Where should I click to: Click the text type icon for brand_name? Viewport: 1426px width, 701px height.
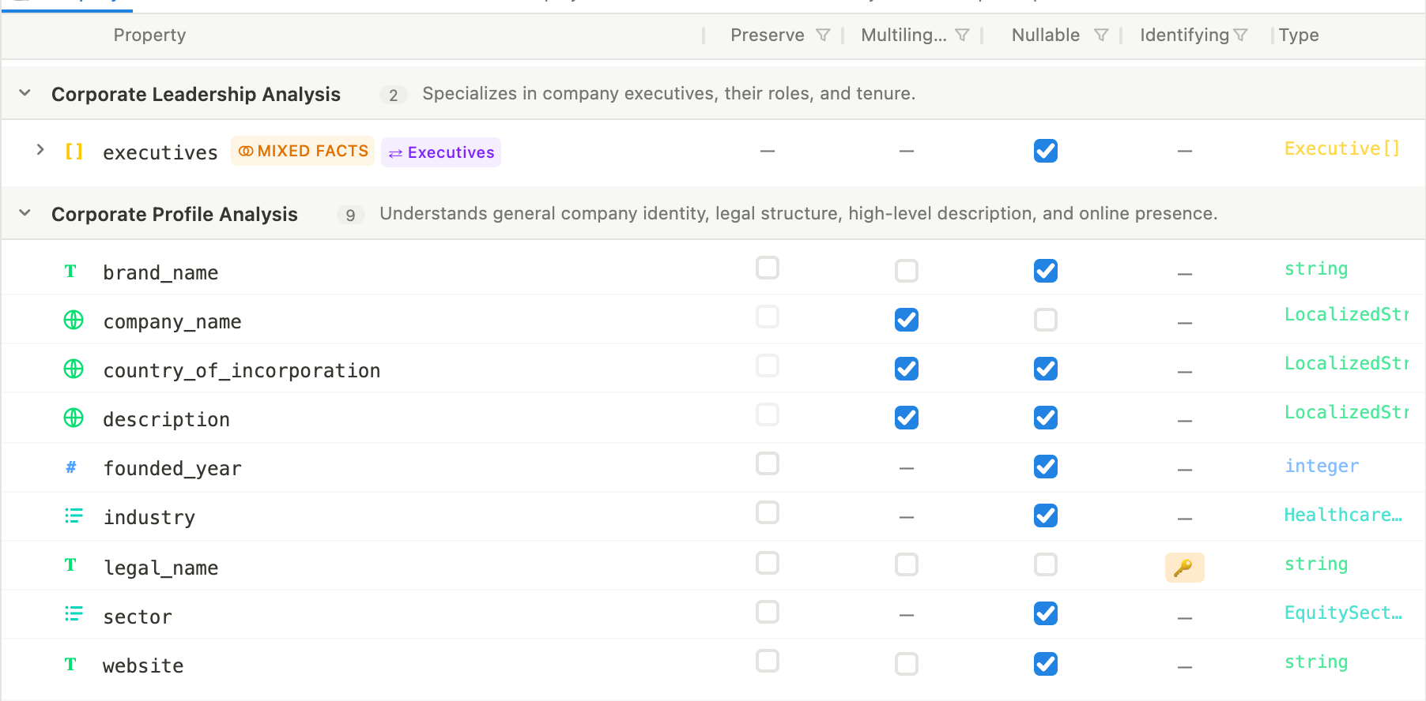pos(70,272)
